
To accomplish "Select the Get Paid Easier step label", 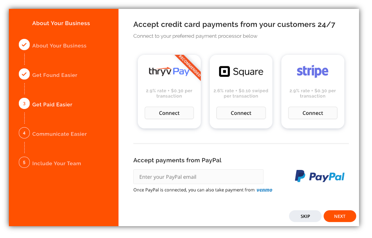I will (x=52, y=105).
